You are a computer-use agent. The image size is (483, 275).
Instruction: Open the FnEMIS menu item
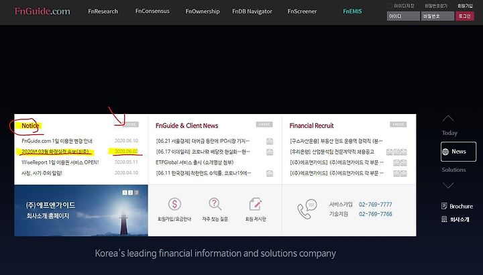point(352,11)
